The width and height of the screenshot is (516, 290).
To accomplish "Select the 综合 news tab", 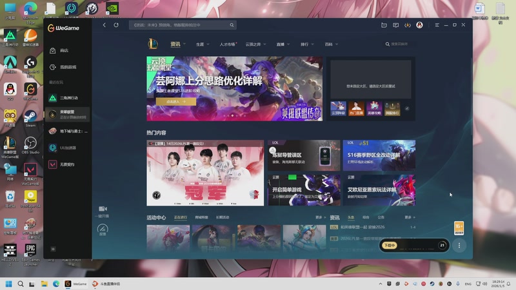I will pos(366,217).
